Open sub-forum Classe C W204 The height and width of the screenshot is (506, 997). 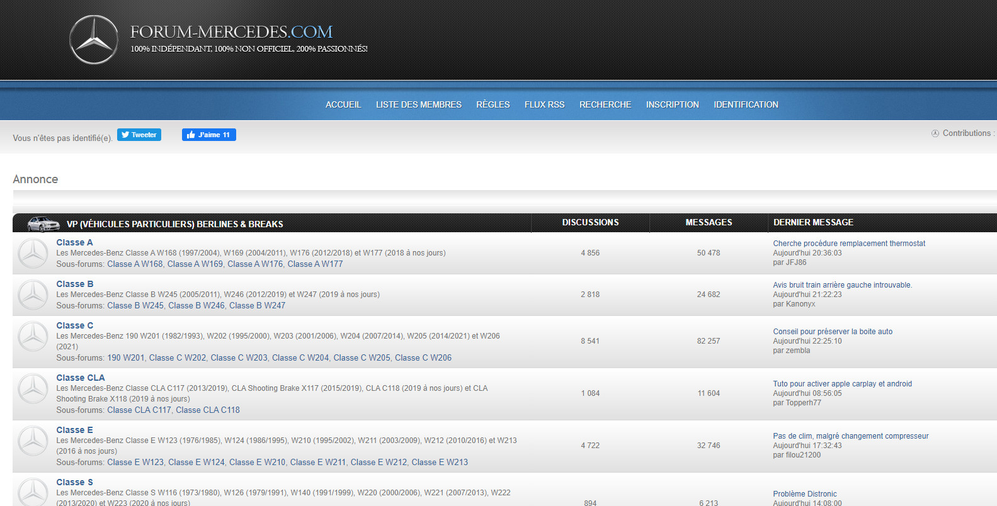pyautogui.click(x=300, y=357)
